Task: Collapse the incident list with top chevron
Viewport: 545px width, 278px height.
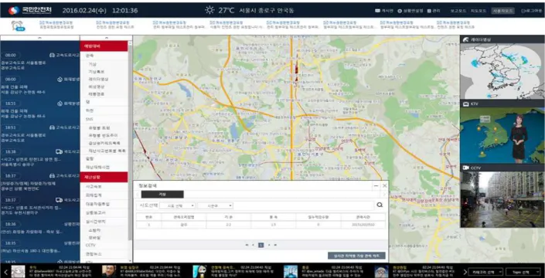Action: pyautogui.click(x=39, y=38)
